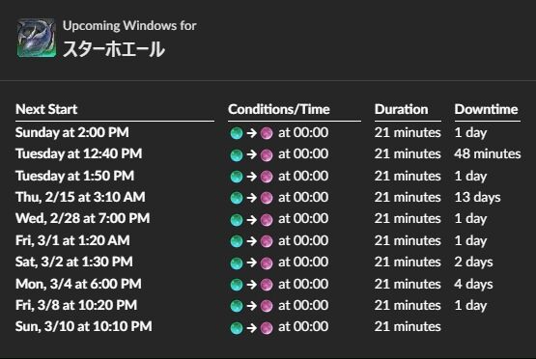This screenshot has height=359, width=536.
Task: Click the Duration column header
Action: [402, 109]
